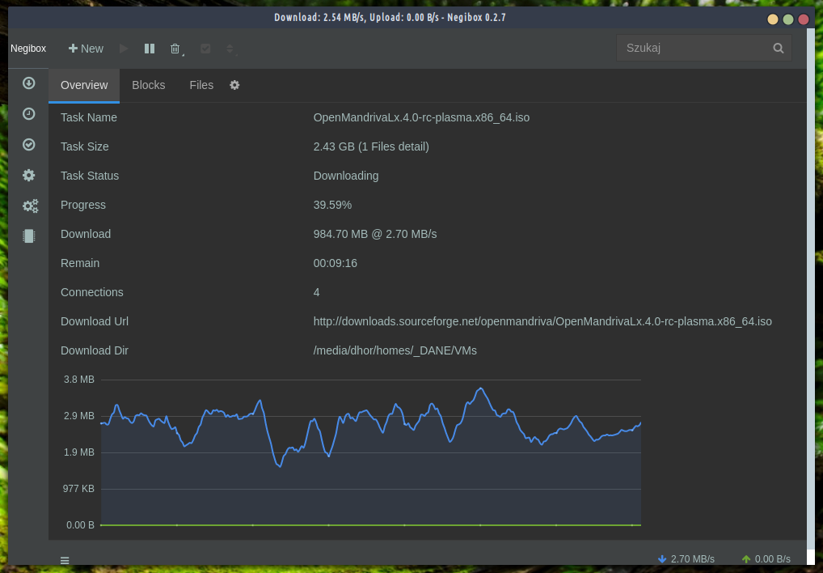Click the 0.00 B/s upload speed in status bar
The height and width of the screenshot is (573, 823).
click(x=767, y=559)
